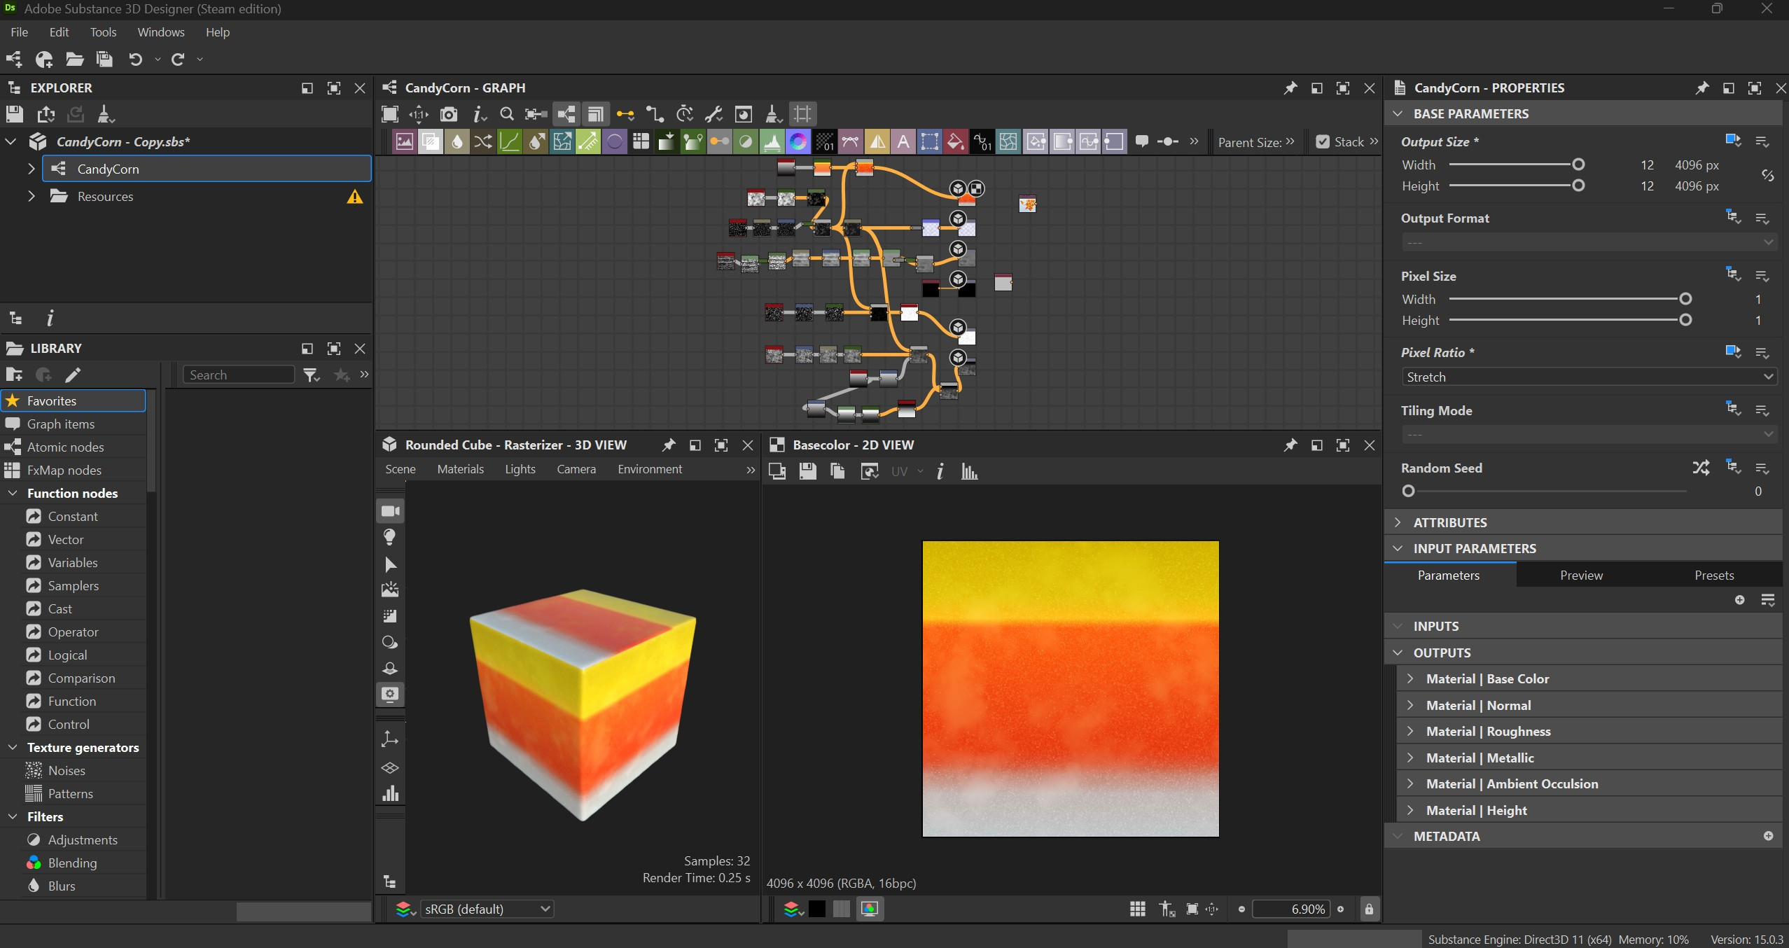The image size is (1789, 948).
Task: Click the Text node icon
Action: tap(903, 141)
